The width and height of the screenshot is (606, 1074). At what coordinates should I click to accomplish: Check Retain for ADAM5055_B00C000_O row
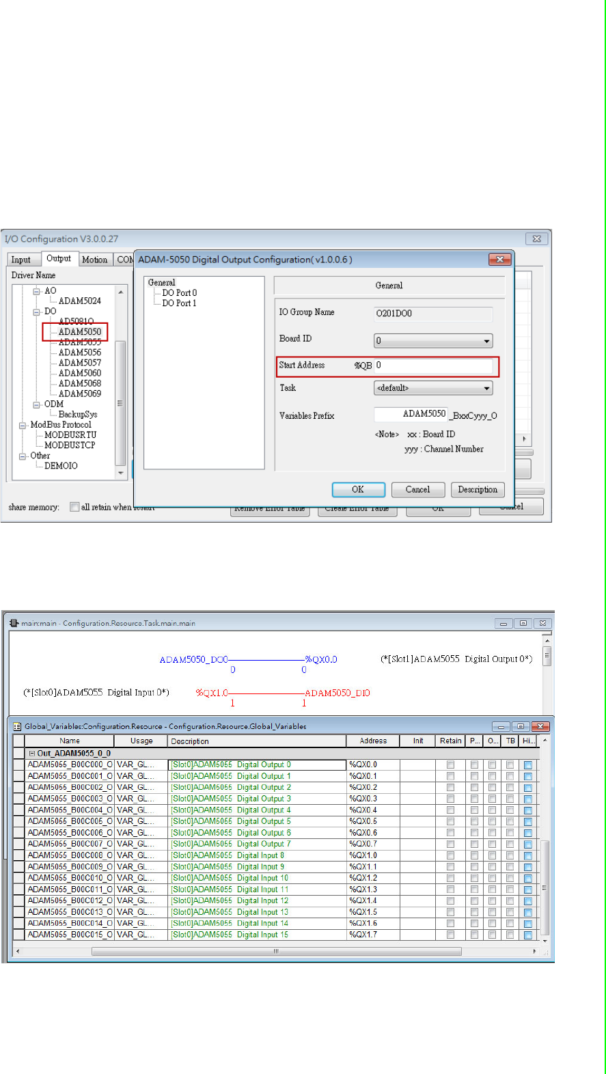coord(450,765)
